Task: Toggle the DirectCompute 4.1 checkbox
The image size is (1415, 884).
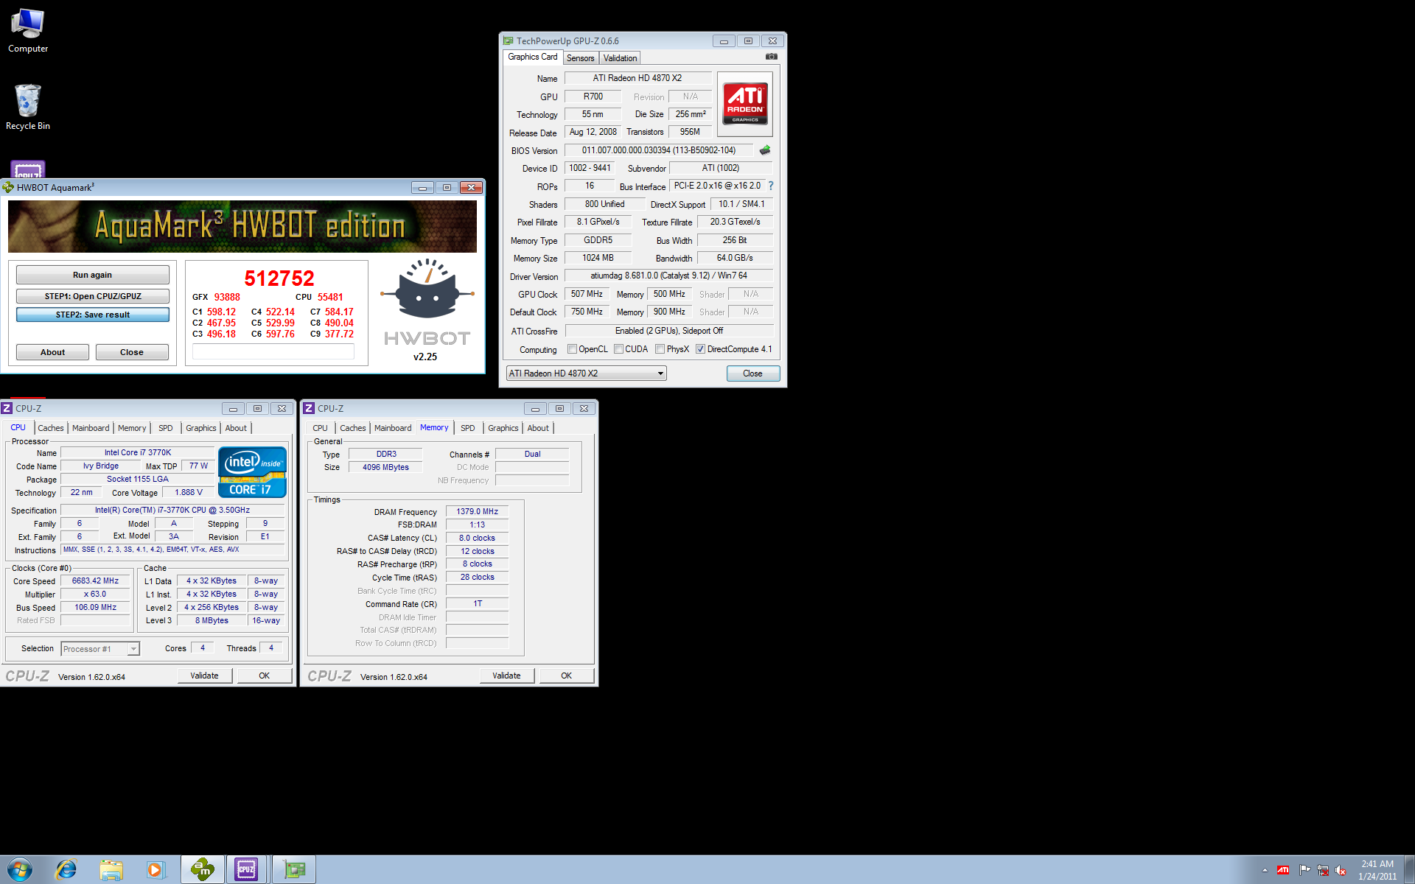Action: coord(701,349)
